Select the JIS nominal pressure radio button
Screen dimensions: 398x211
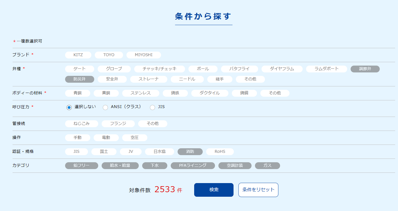pos(152,107)
